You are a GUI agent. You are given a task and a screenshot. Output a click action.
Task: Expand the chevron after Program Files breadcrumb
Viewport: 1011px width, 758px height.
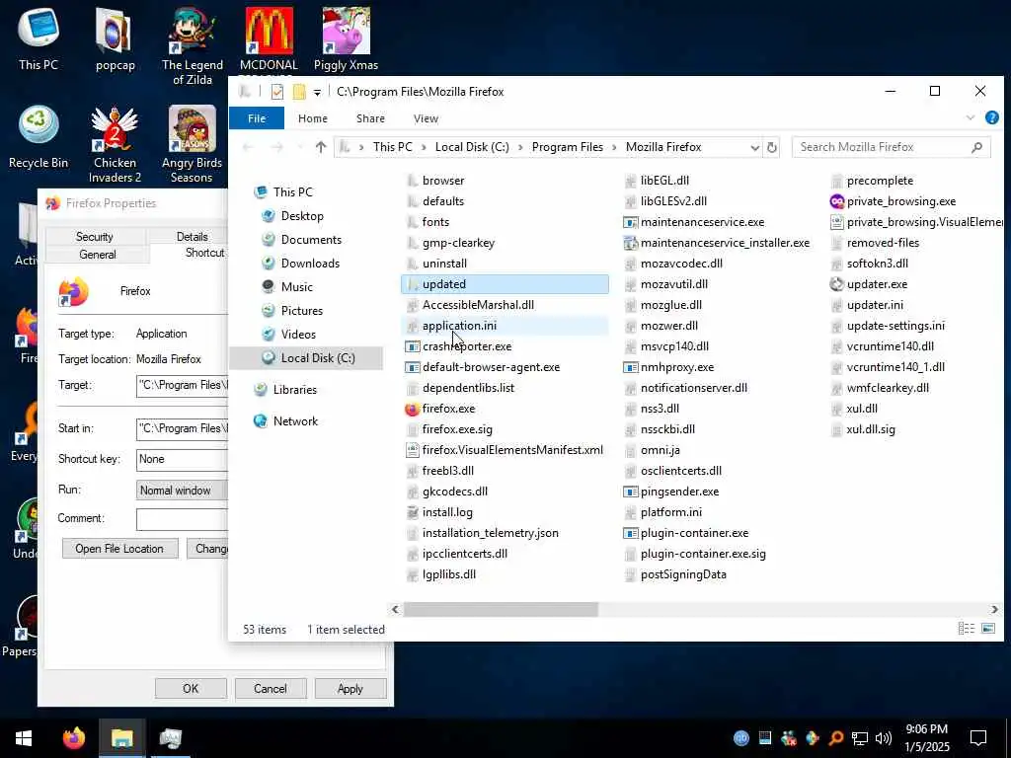coord(614,148)
